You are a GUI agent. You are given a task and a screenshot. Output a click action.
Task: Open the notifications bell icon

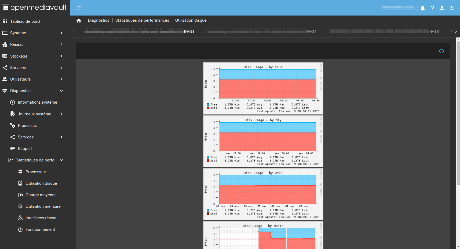[x=423, y=8]
